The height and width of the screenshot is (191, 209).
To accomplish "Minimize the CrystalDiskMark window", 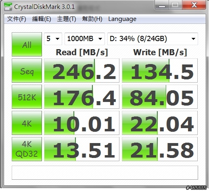I will coord(162,5).
